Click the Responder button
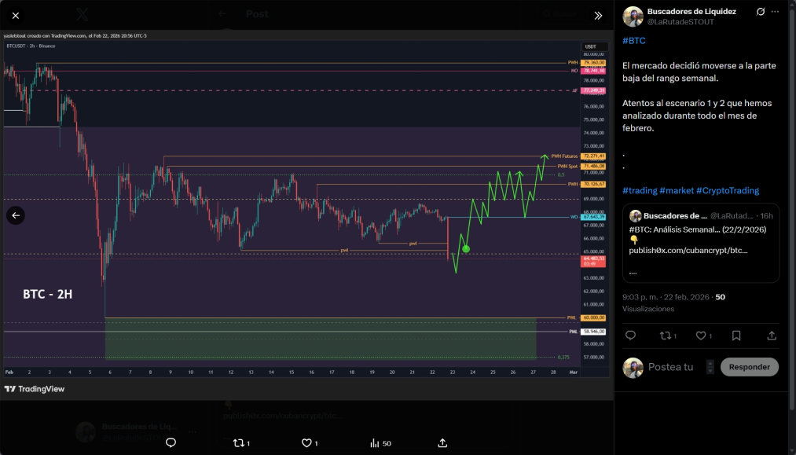 (x=750, y=367)
